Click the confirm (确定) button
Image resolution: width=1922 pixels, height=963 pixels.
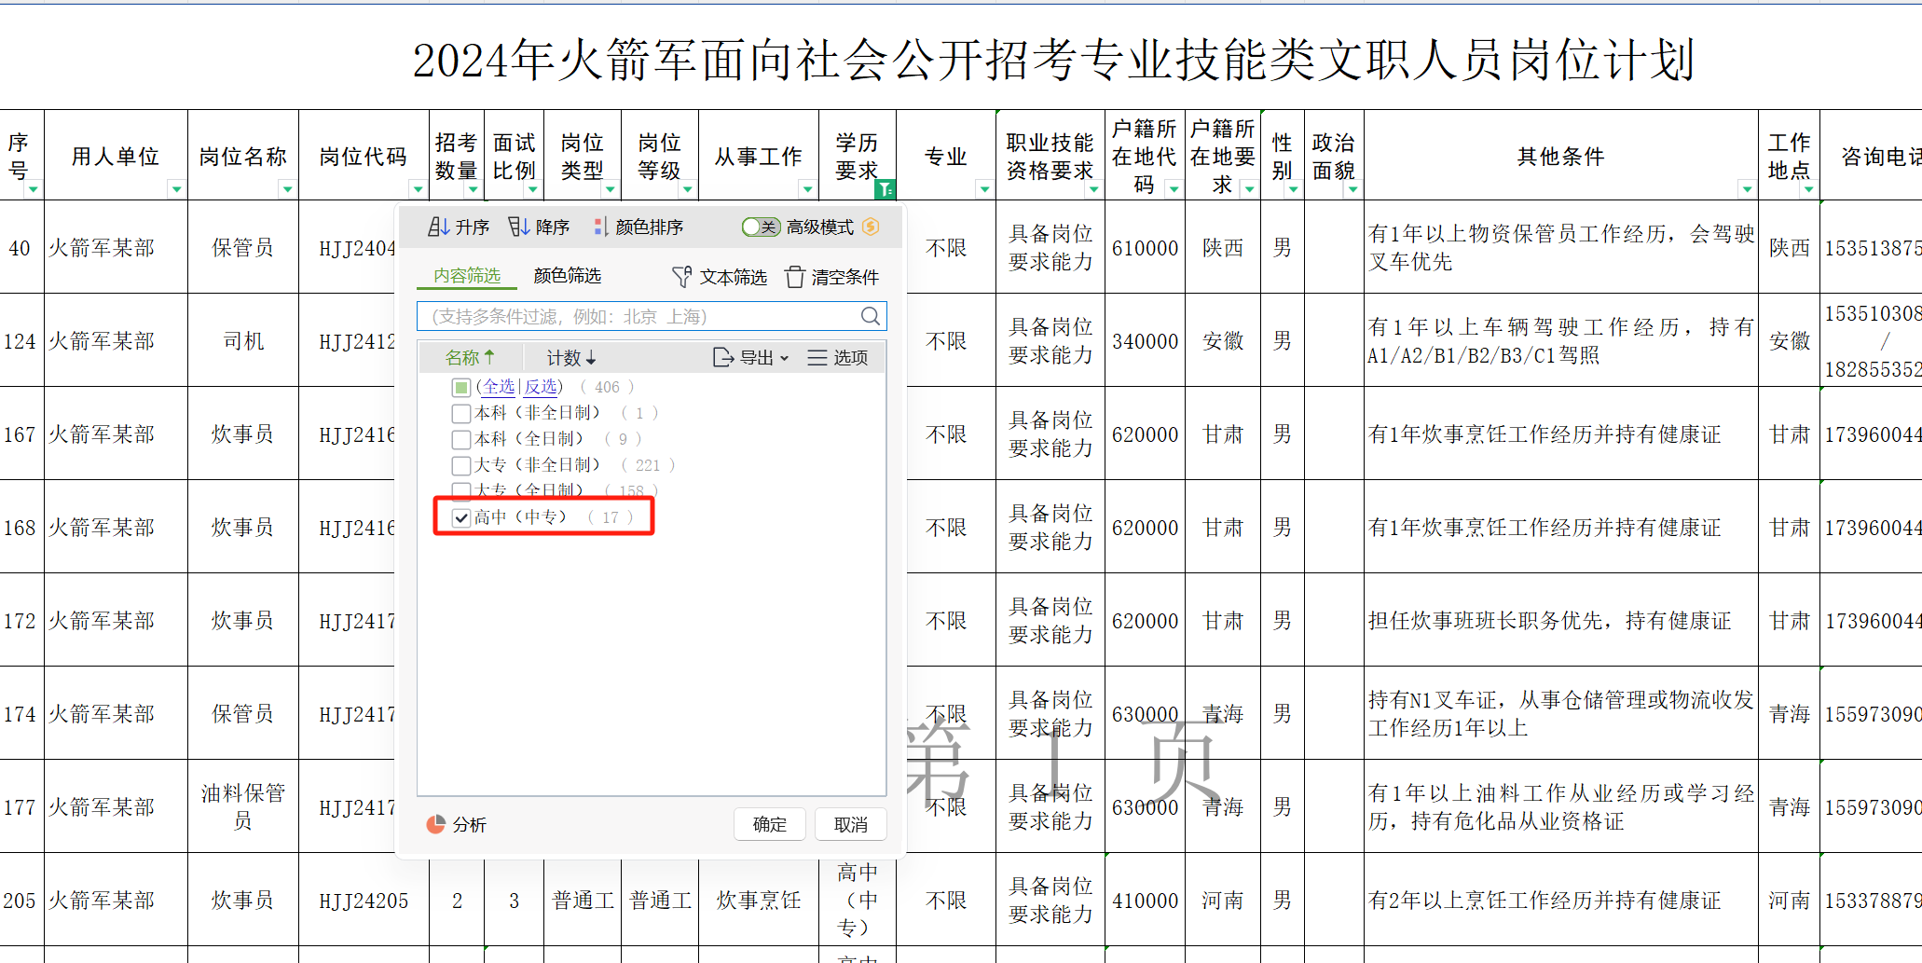[769, 824]
